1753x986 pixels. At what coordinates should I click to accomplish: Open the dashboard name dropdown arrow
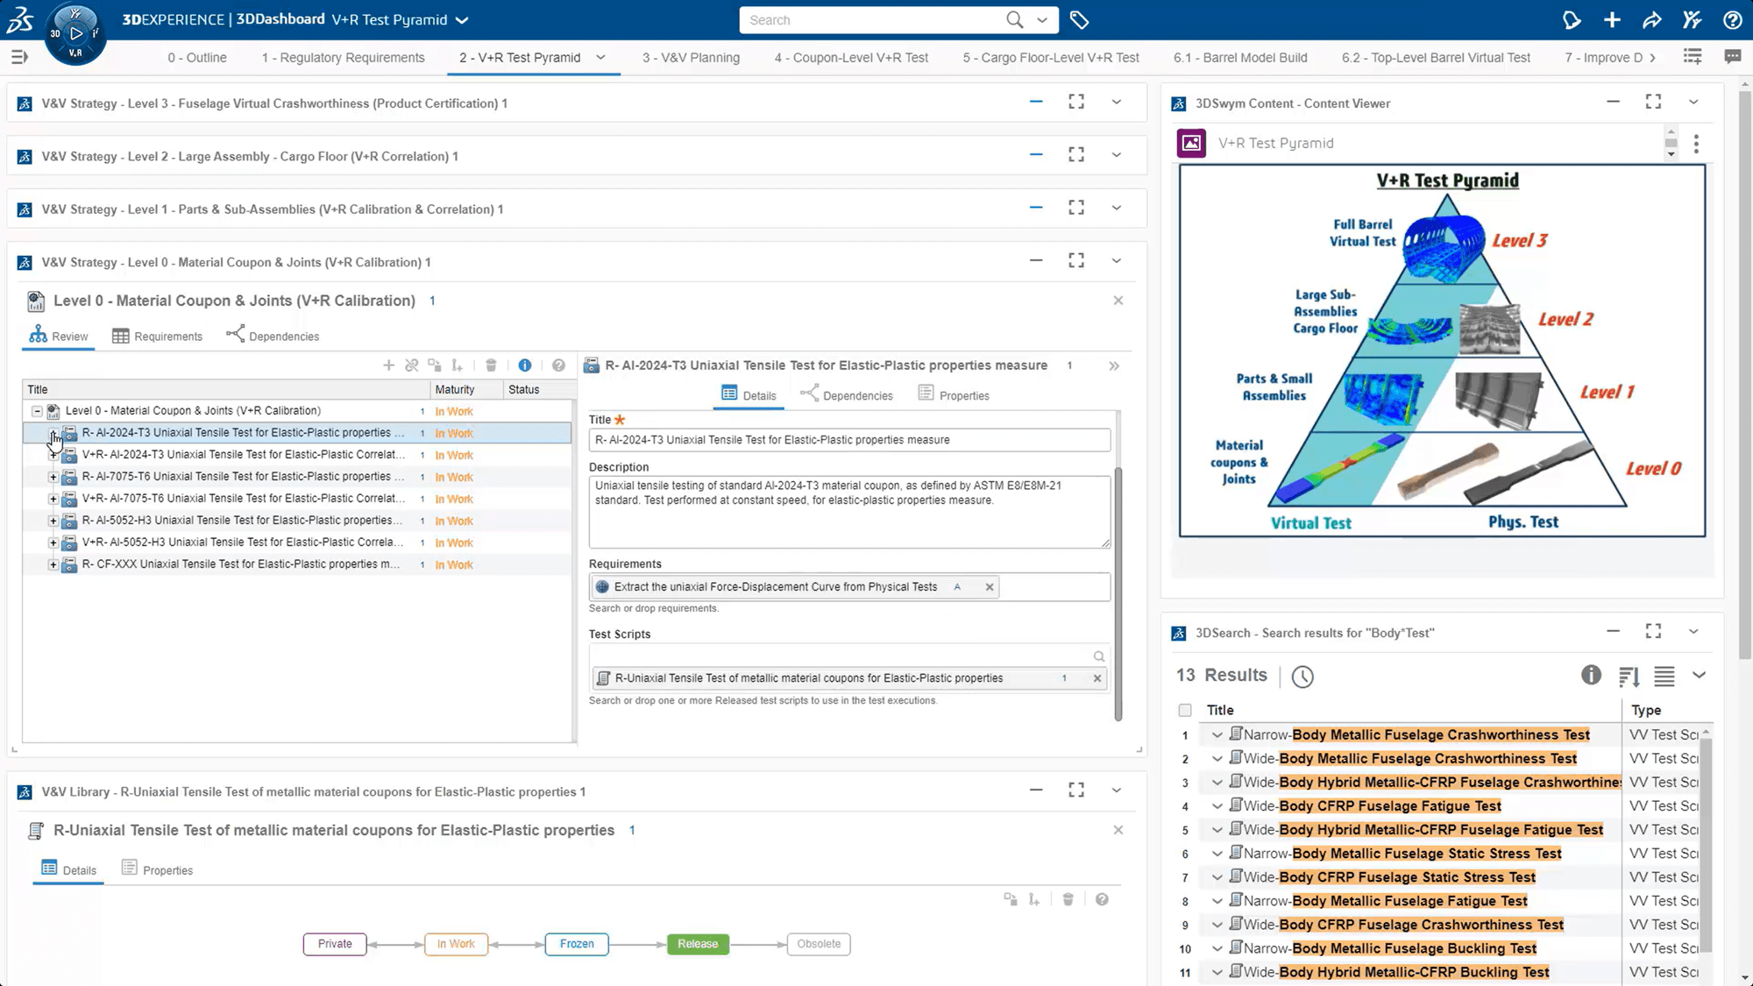coord(462,20)
